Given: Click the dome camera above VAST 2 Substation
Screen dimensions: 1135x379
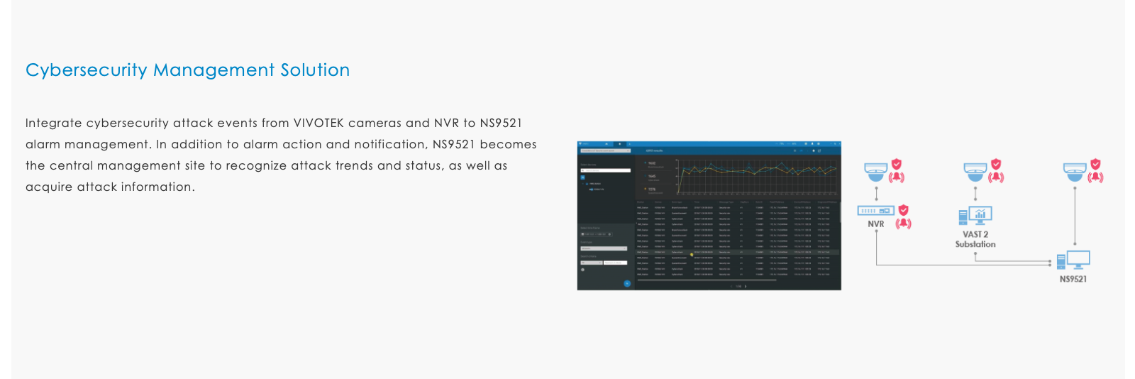Looking at the screenshot, I should click(975, 170).
